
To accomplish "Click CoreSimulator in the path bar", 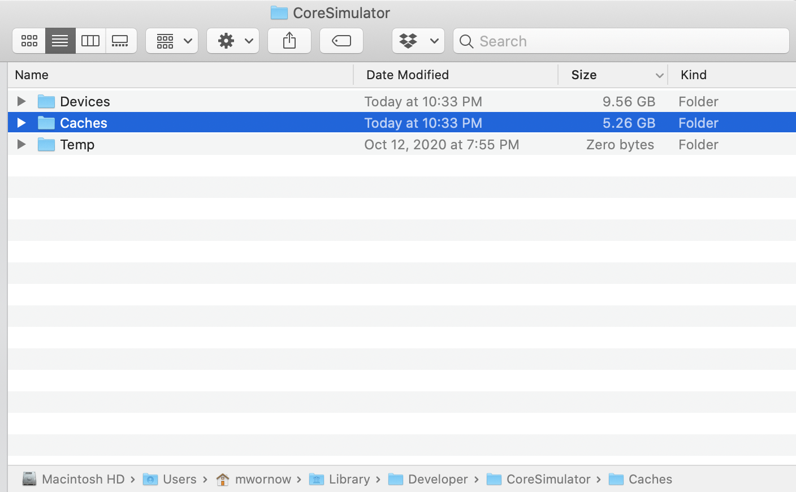I will (548, 479).
